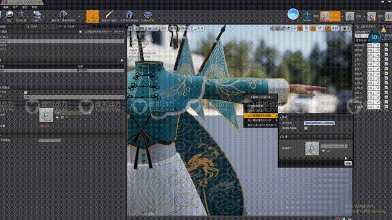Open the Create Animation dropdown arrow
The height and width of the screenshot is (220, 392).
(28, 16)
